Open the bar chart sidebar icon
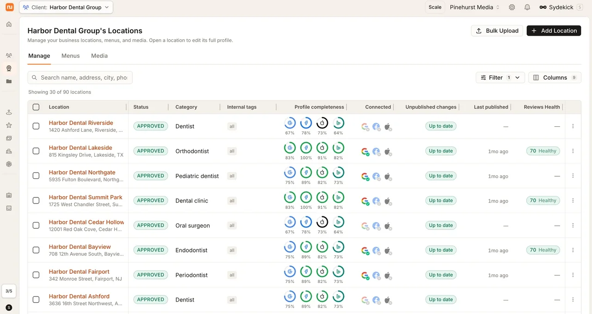 (x=9, y=151)
